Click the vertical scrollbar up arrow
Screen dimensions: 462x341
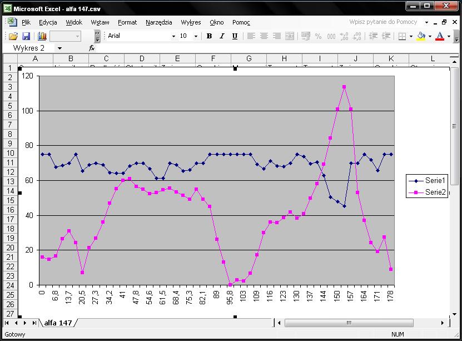click(454, 61)
